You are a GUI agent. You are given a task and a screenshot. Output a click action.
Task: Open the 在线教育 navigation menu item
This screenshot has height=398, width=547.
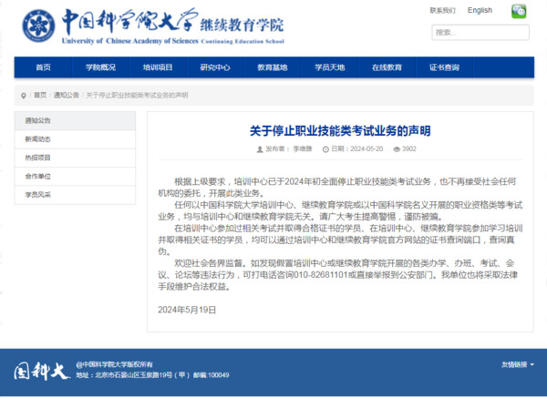(387, 67)
